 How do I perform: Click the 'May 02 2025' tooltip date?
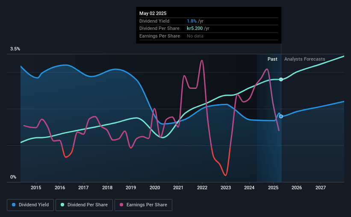coord(153,13)
